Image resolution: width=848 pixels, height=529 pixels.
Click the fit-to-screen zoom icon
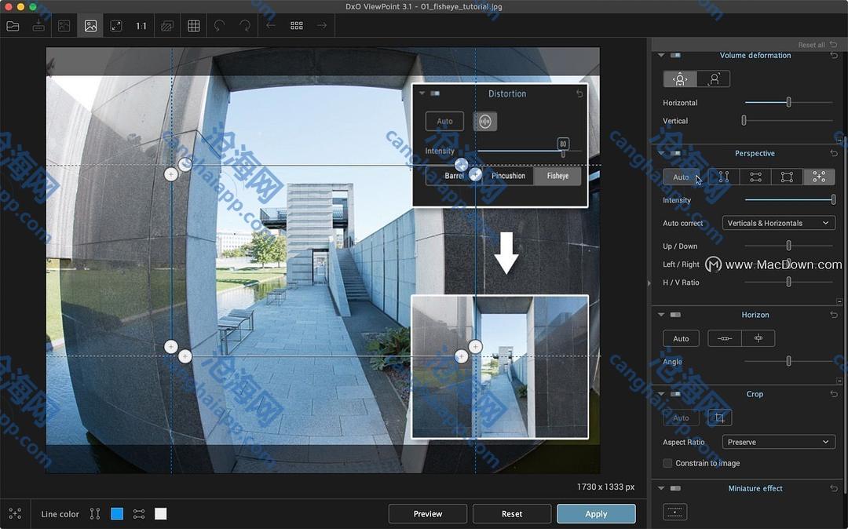coord(116,26)
